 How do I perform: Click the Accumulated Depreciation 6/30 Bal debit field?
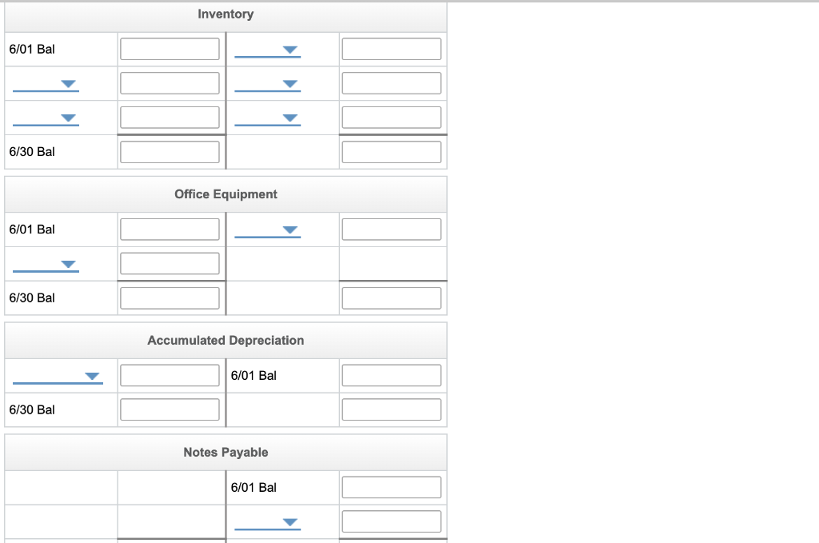tap(170, 409)
